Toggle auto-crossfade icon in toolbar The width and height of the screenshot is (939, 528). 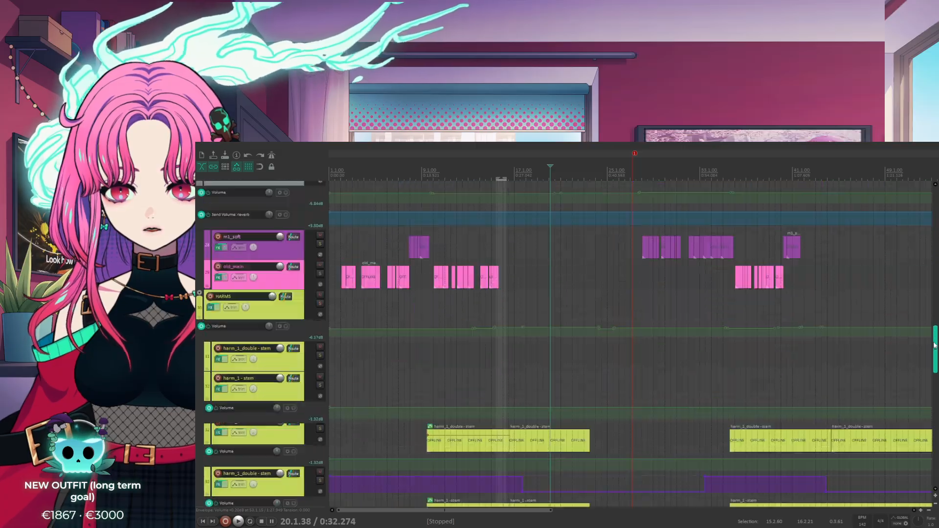(201, 167)
